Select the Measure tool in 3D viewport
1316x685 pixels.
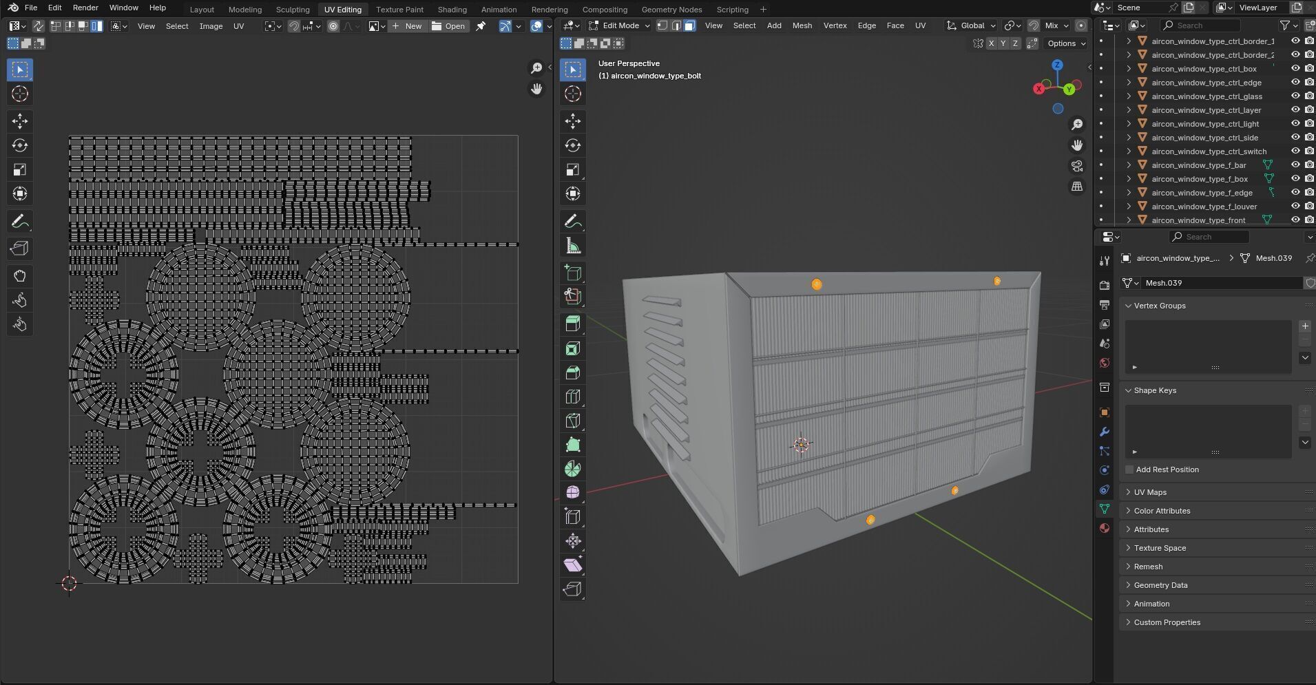[573, 246]
